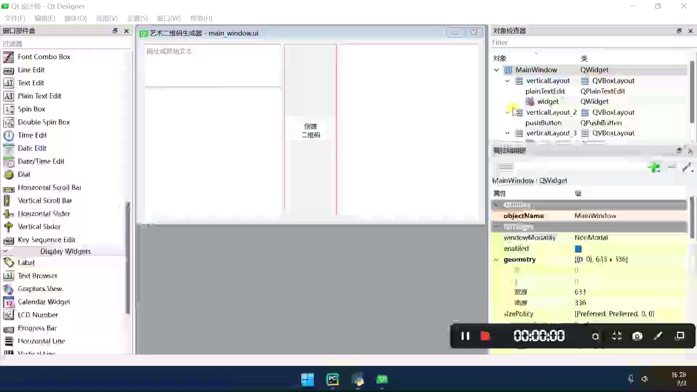697x392 pixels.
Task: Open the 窗体(O) menu
Action: 76,18
